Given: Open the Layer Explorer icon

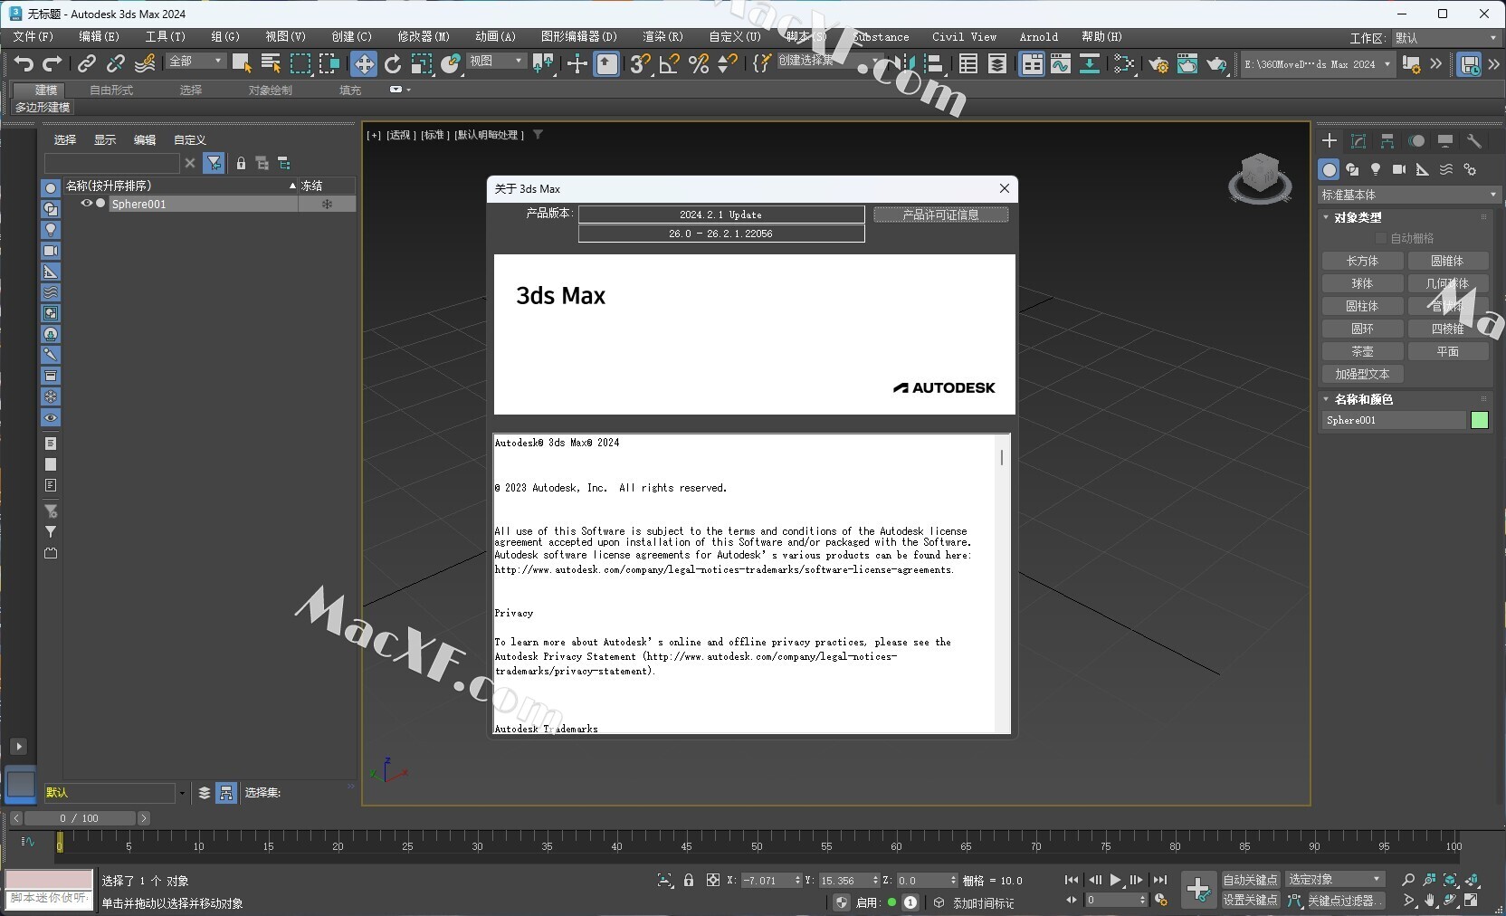Looking at the screenshot, I should pyautogui.click(x=997, y=63).
